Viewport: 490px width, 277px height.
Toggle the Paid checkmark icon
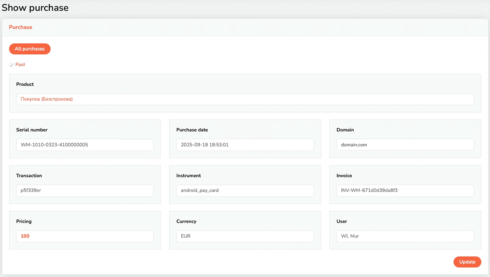click(11, 65)
